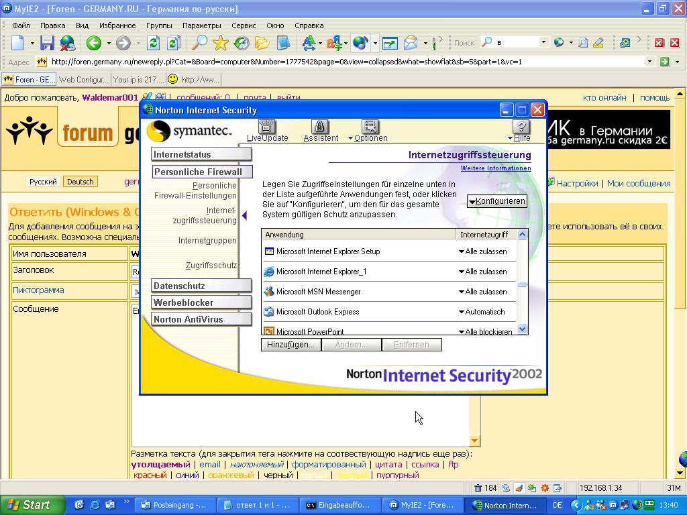Open the search box dropdown arrow
This screenshot has width=687, height=515.
point(543,42)
